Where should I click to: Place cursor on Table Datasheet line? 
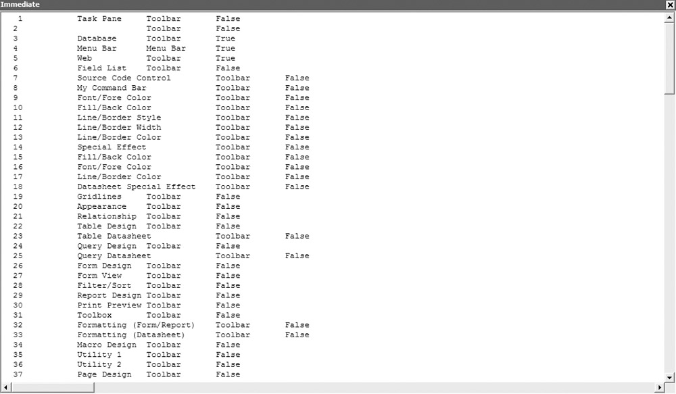114,237
